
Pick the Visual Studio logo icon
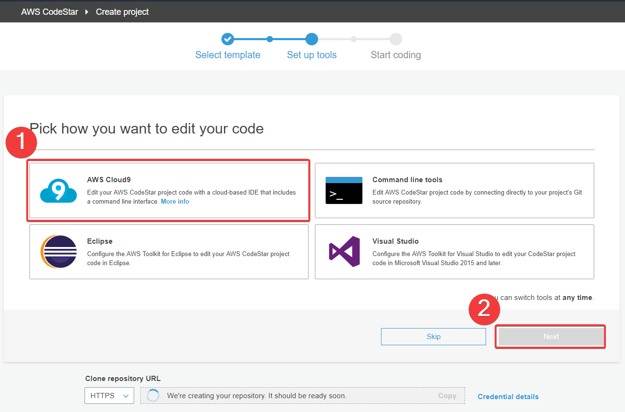[x=344, y=251]
